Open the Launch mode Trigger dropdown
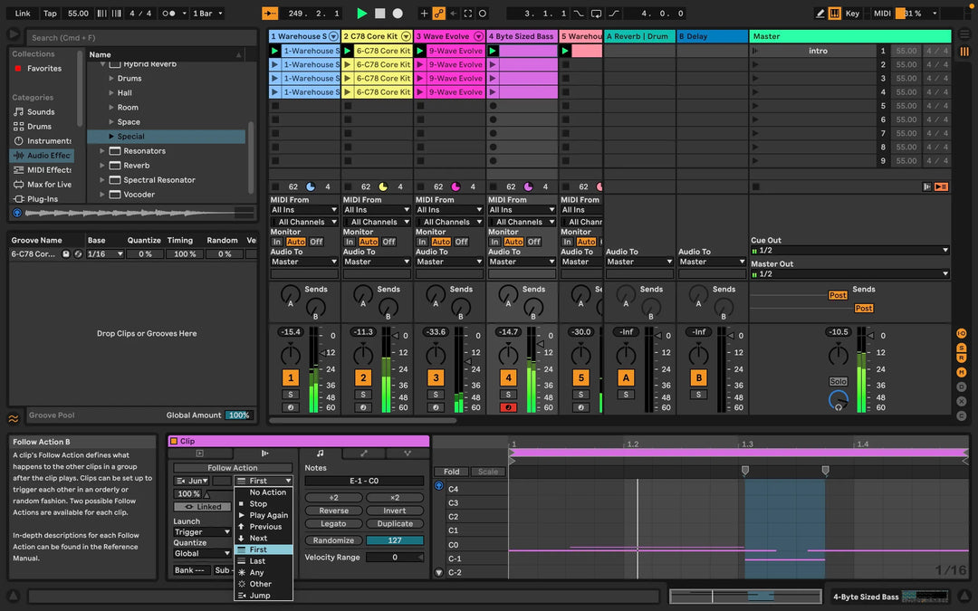Viewport: 978px width, 611px height. tap(202, 532)
